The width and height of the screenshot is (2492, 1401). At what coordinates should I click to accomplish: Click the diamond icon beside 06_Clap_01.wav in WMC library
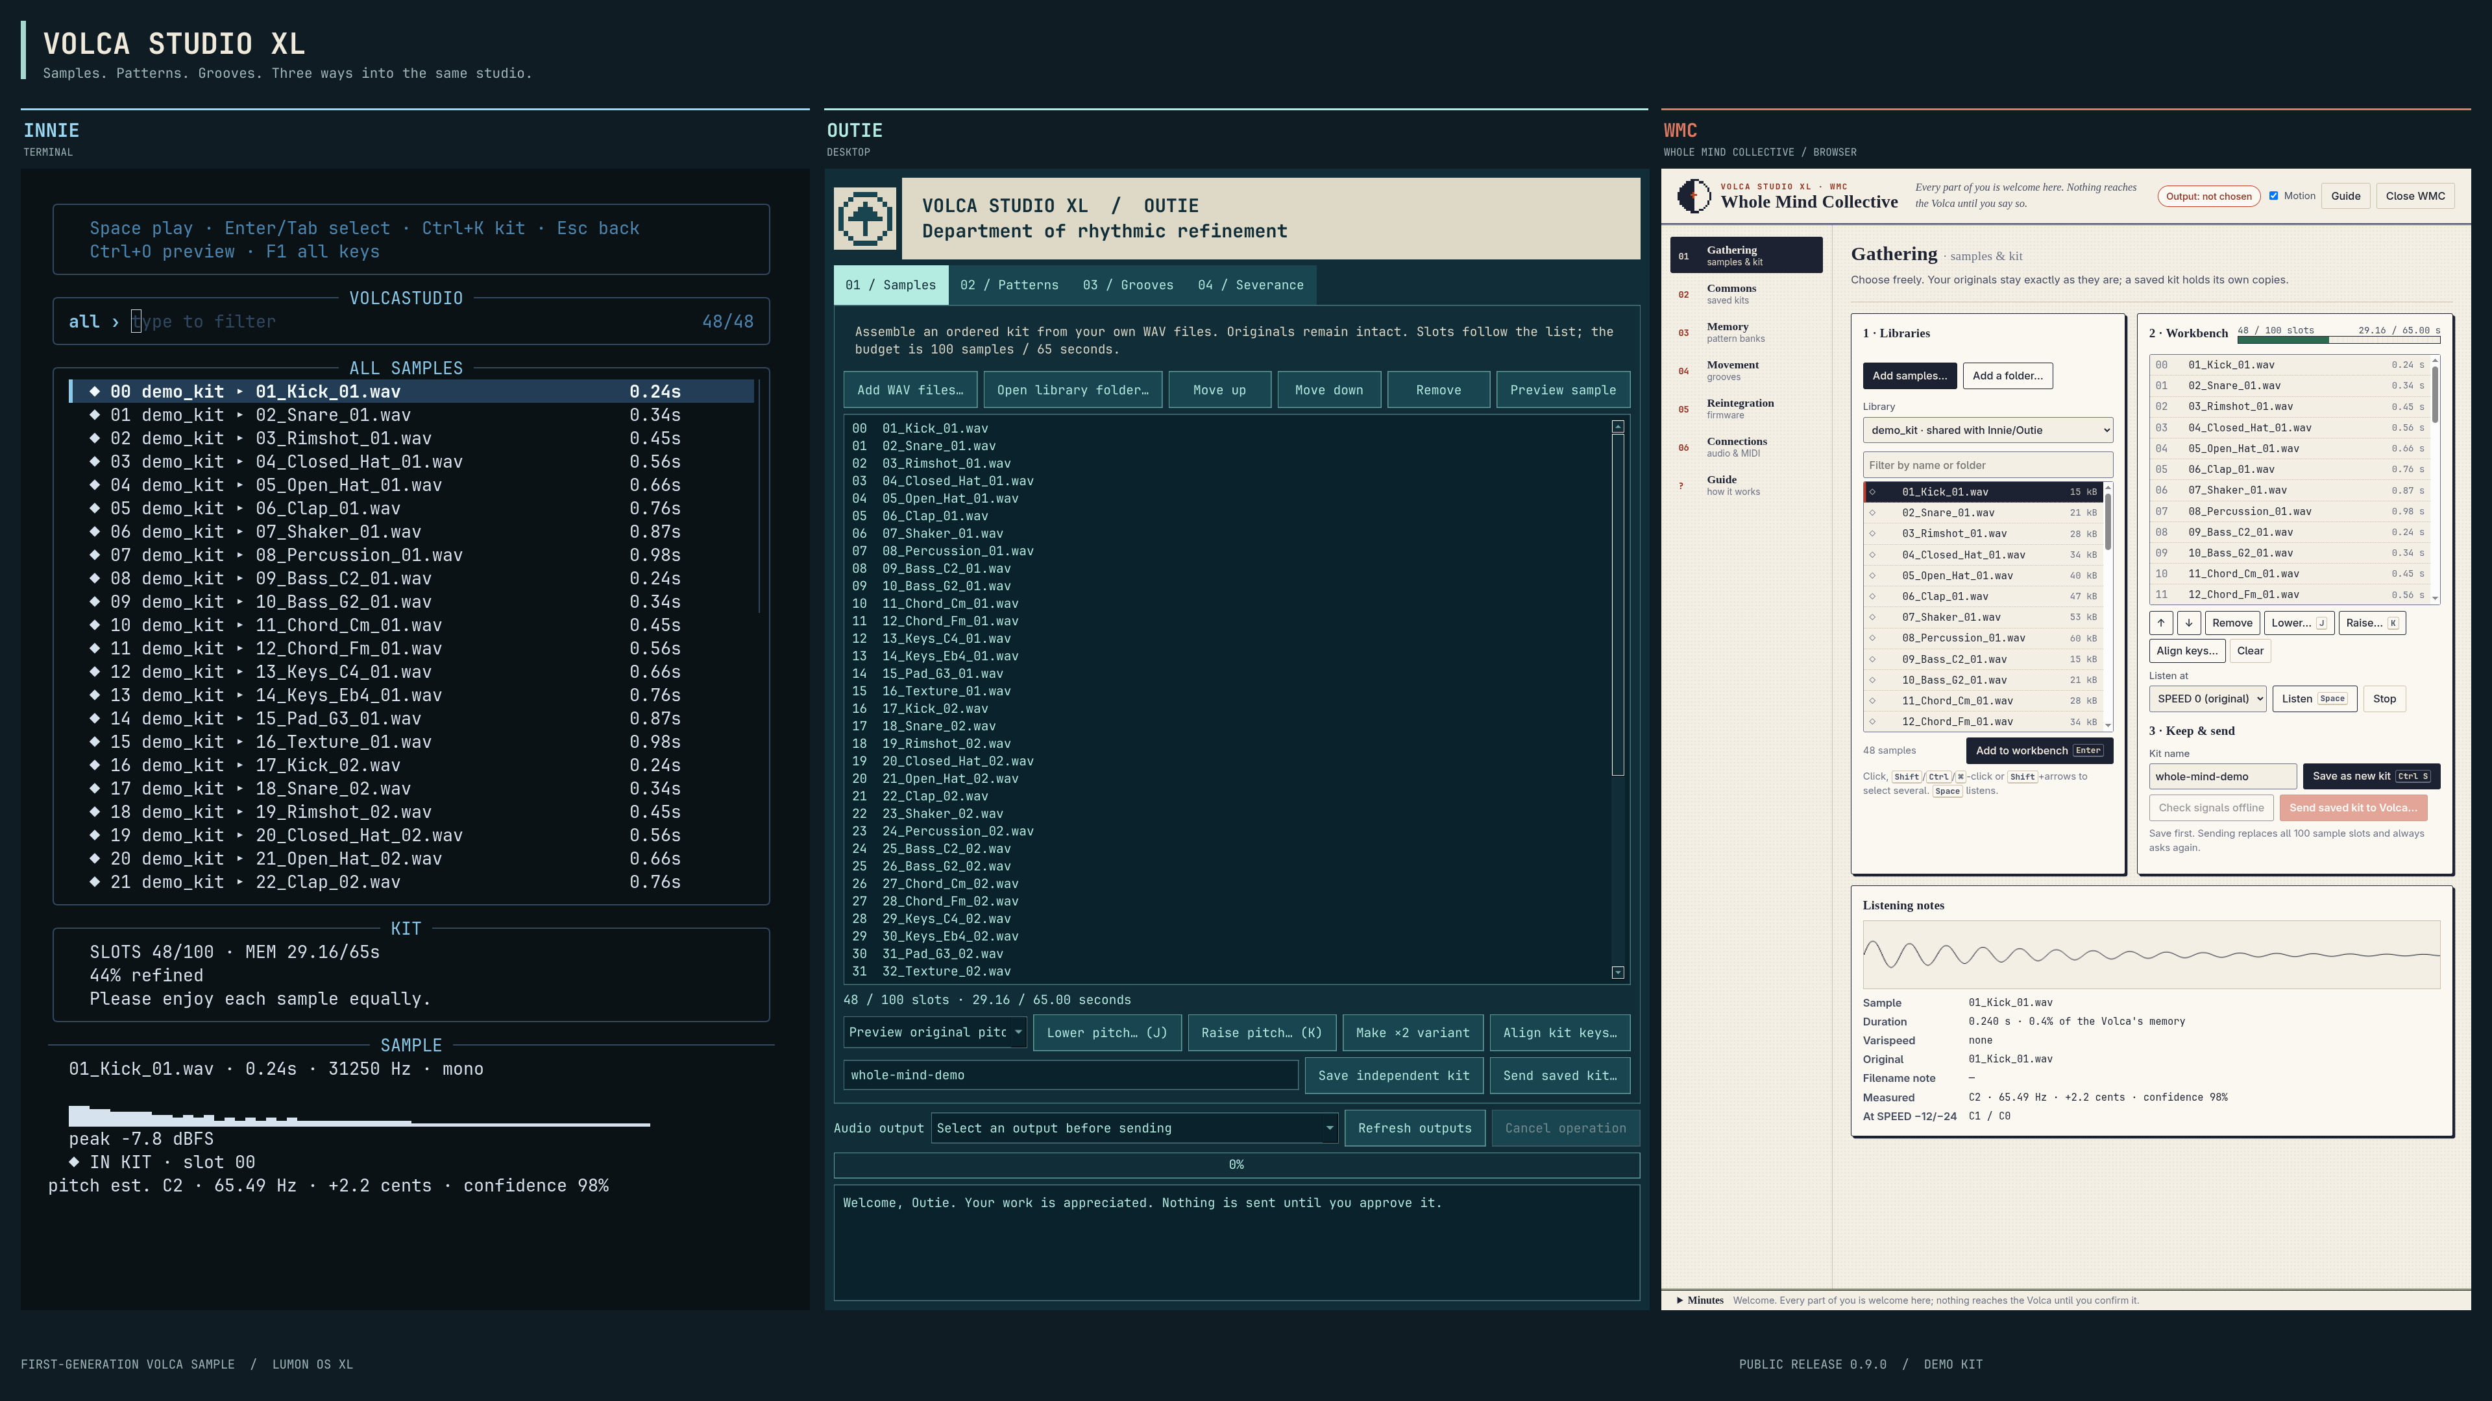click(x=1872, y=597)
